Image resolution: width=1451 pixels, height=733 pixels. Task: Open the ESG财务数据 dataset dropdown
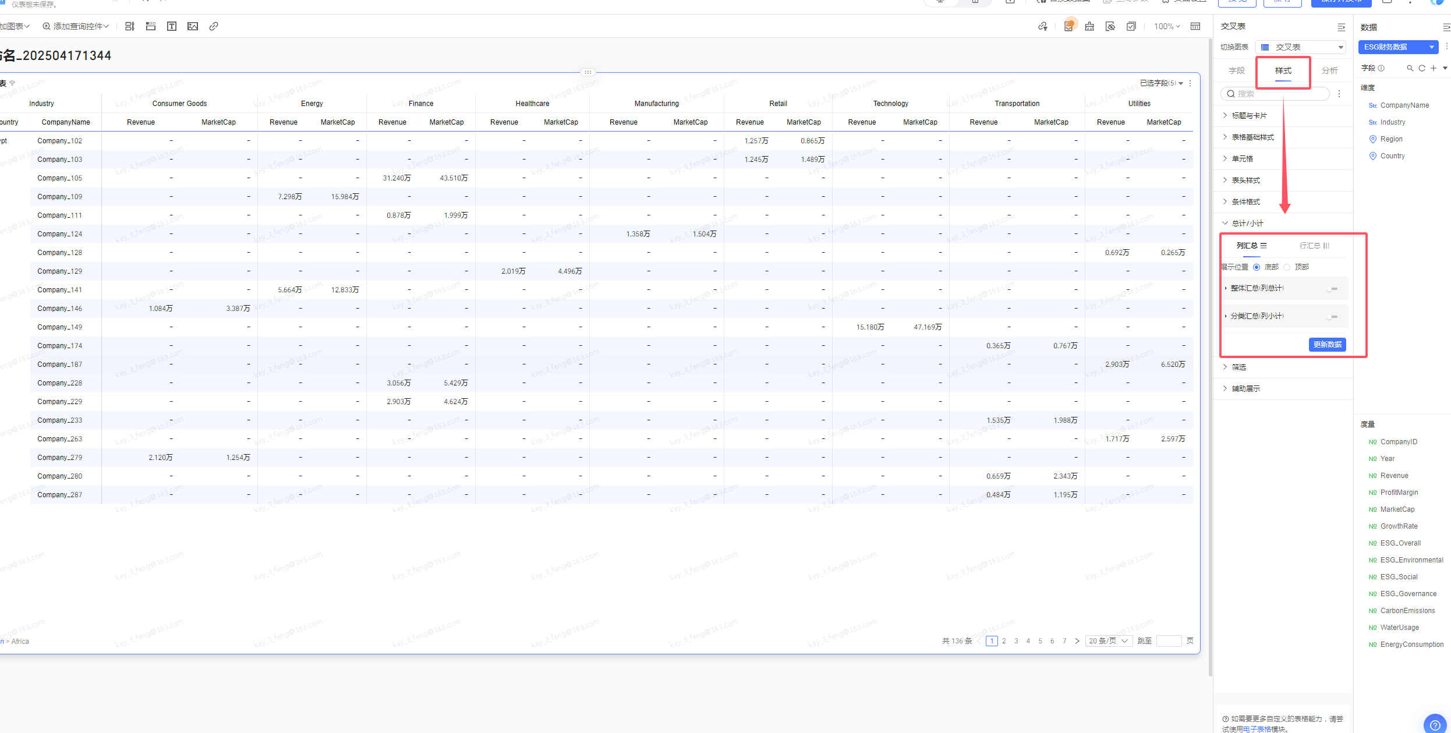[x=1398, y=47]
